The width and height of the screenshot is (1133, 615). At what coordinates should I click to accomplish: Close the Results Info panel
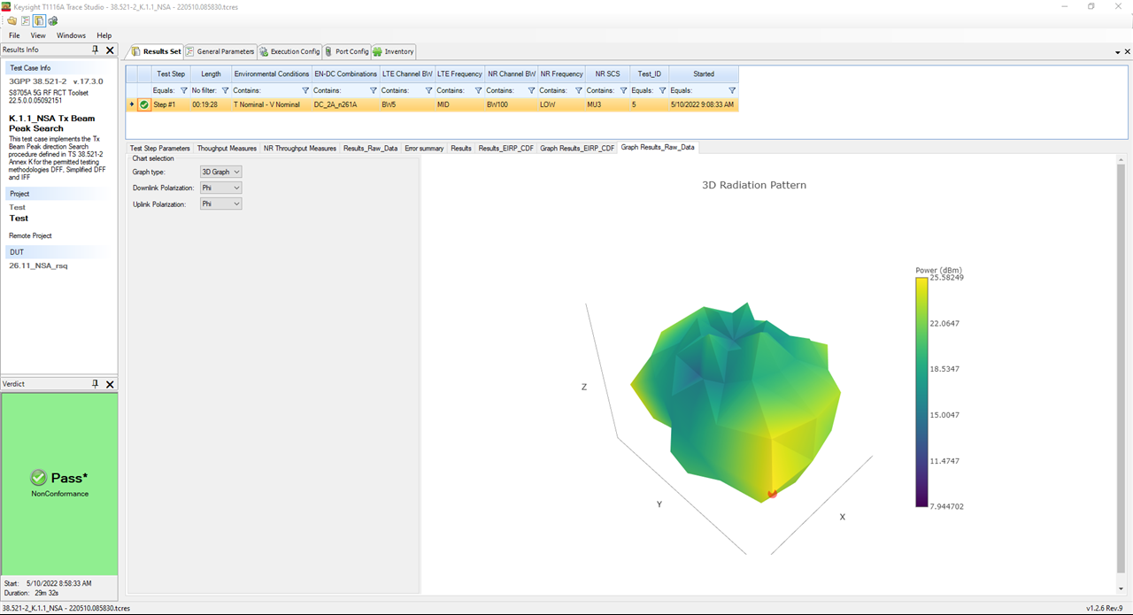tap(110, 50)
